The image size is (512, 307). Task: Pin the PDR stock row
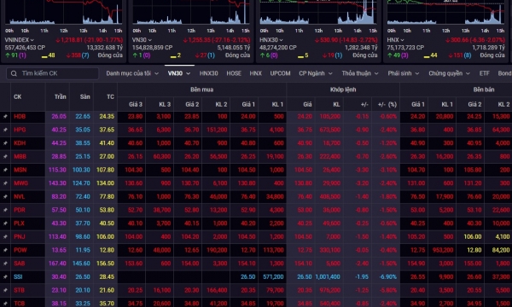pos(5,210)
